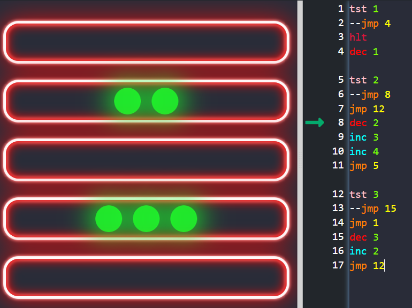Click the 'inc 3' instruction on line 9

point(364,137)
